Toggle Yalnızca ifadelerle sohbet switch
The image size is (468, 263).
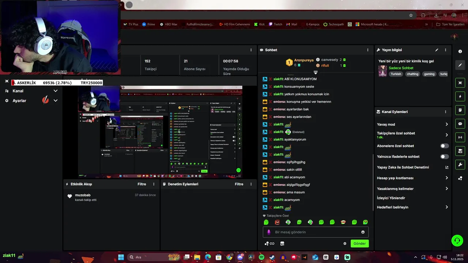(444, 157)
